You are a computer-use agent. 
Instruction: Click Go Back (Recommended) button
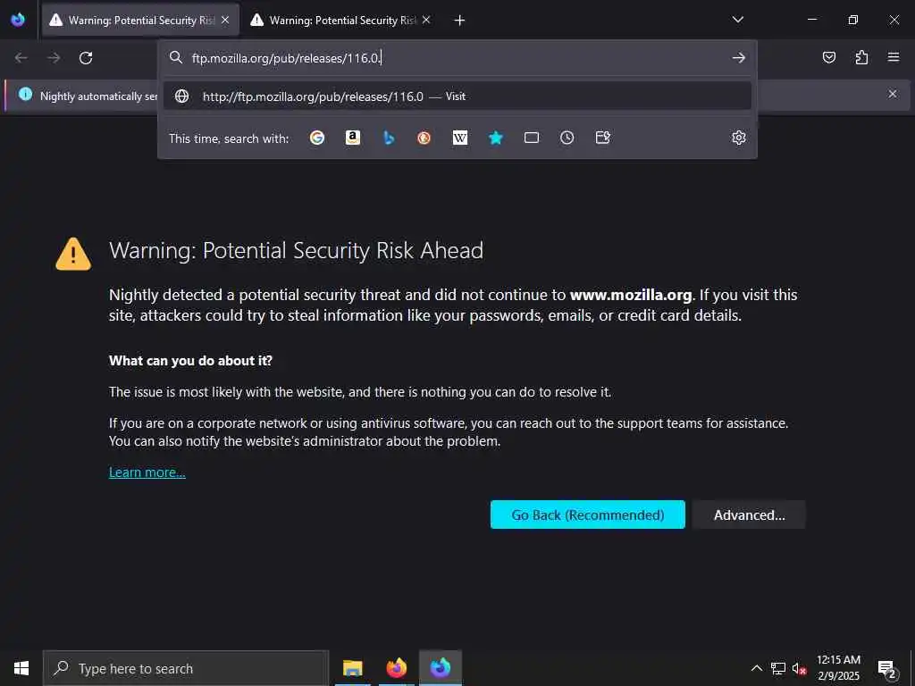[588, 514]
